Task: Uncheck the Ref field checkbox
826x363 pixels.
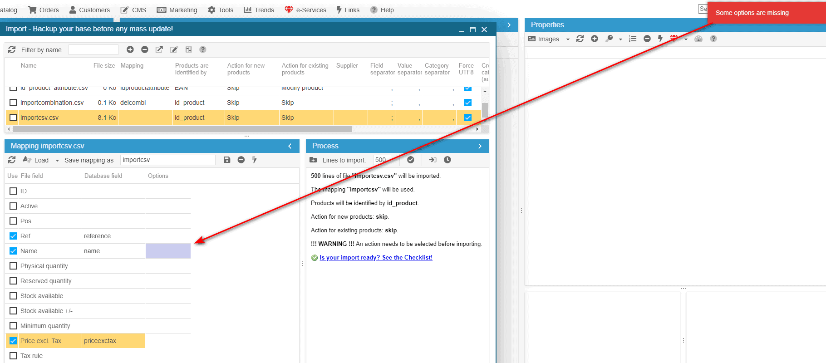Action: coord(13,236)
